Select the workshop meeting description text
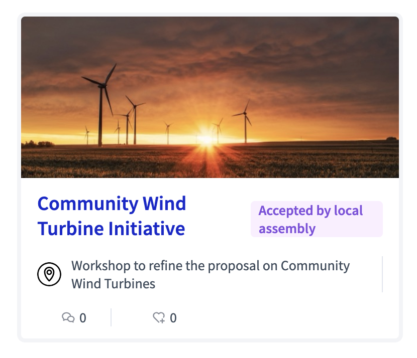 click(211, 274)
